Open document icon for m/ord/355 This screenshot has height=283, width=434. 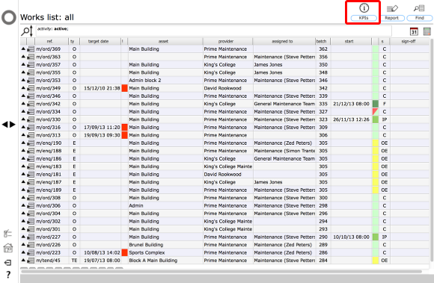click(x=31, y=72)
